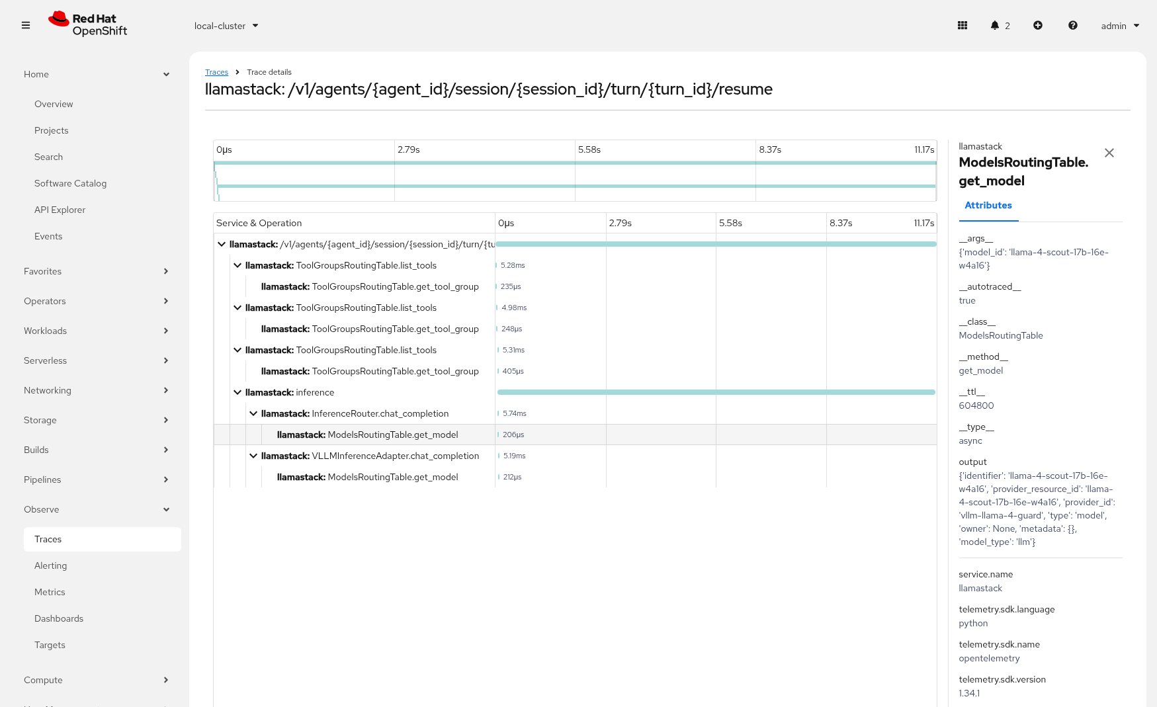
Task: Expand the Serverless navigation section
Action: 97,360
